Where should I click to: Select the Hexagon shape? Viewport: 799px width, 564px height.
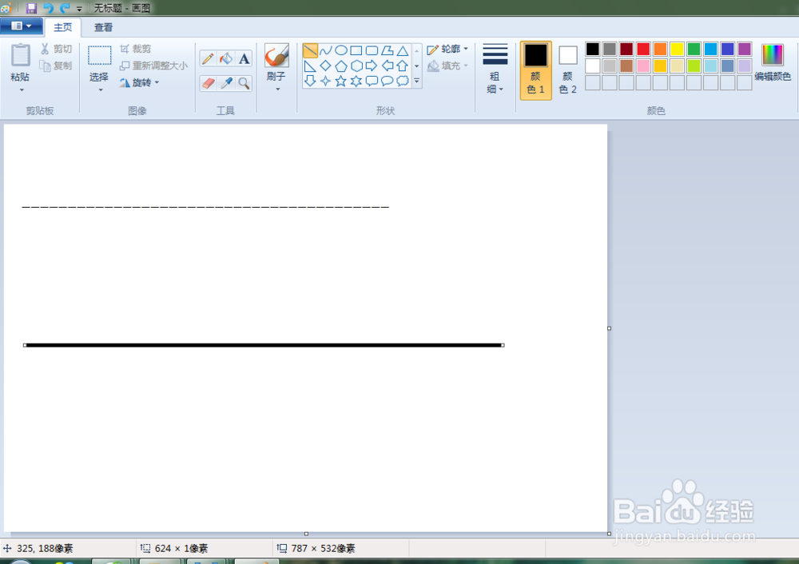(356, 66)
